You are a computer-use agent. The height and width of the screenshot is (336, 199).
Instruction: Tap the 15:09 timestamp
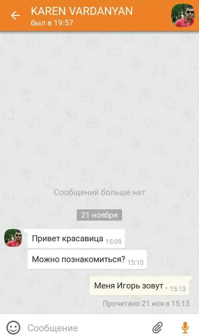pyautogui.click(x=113, y=242)
